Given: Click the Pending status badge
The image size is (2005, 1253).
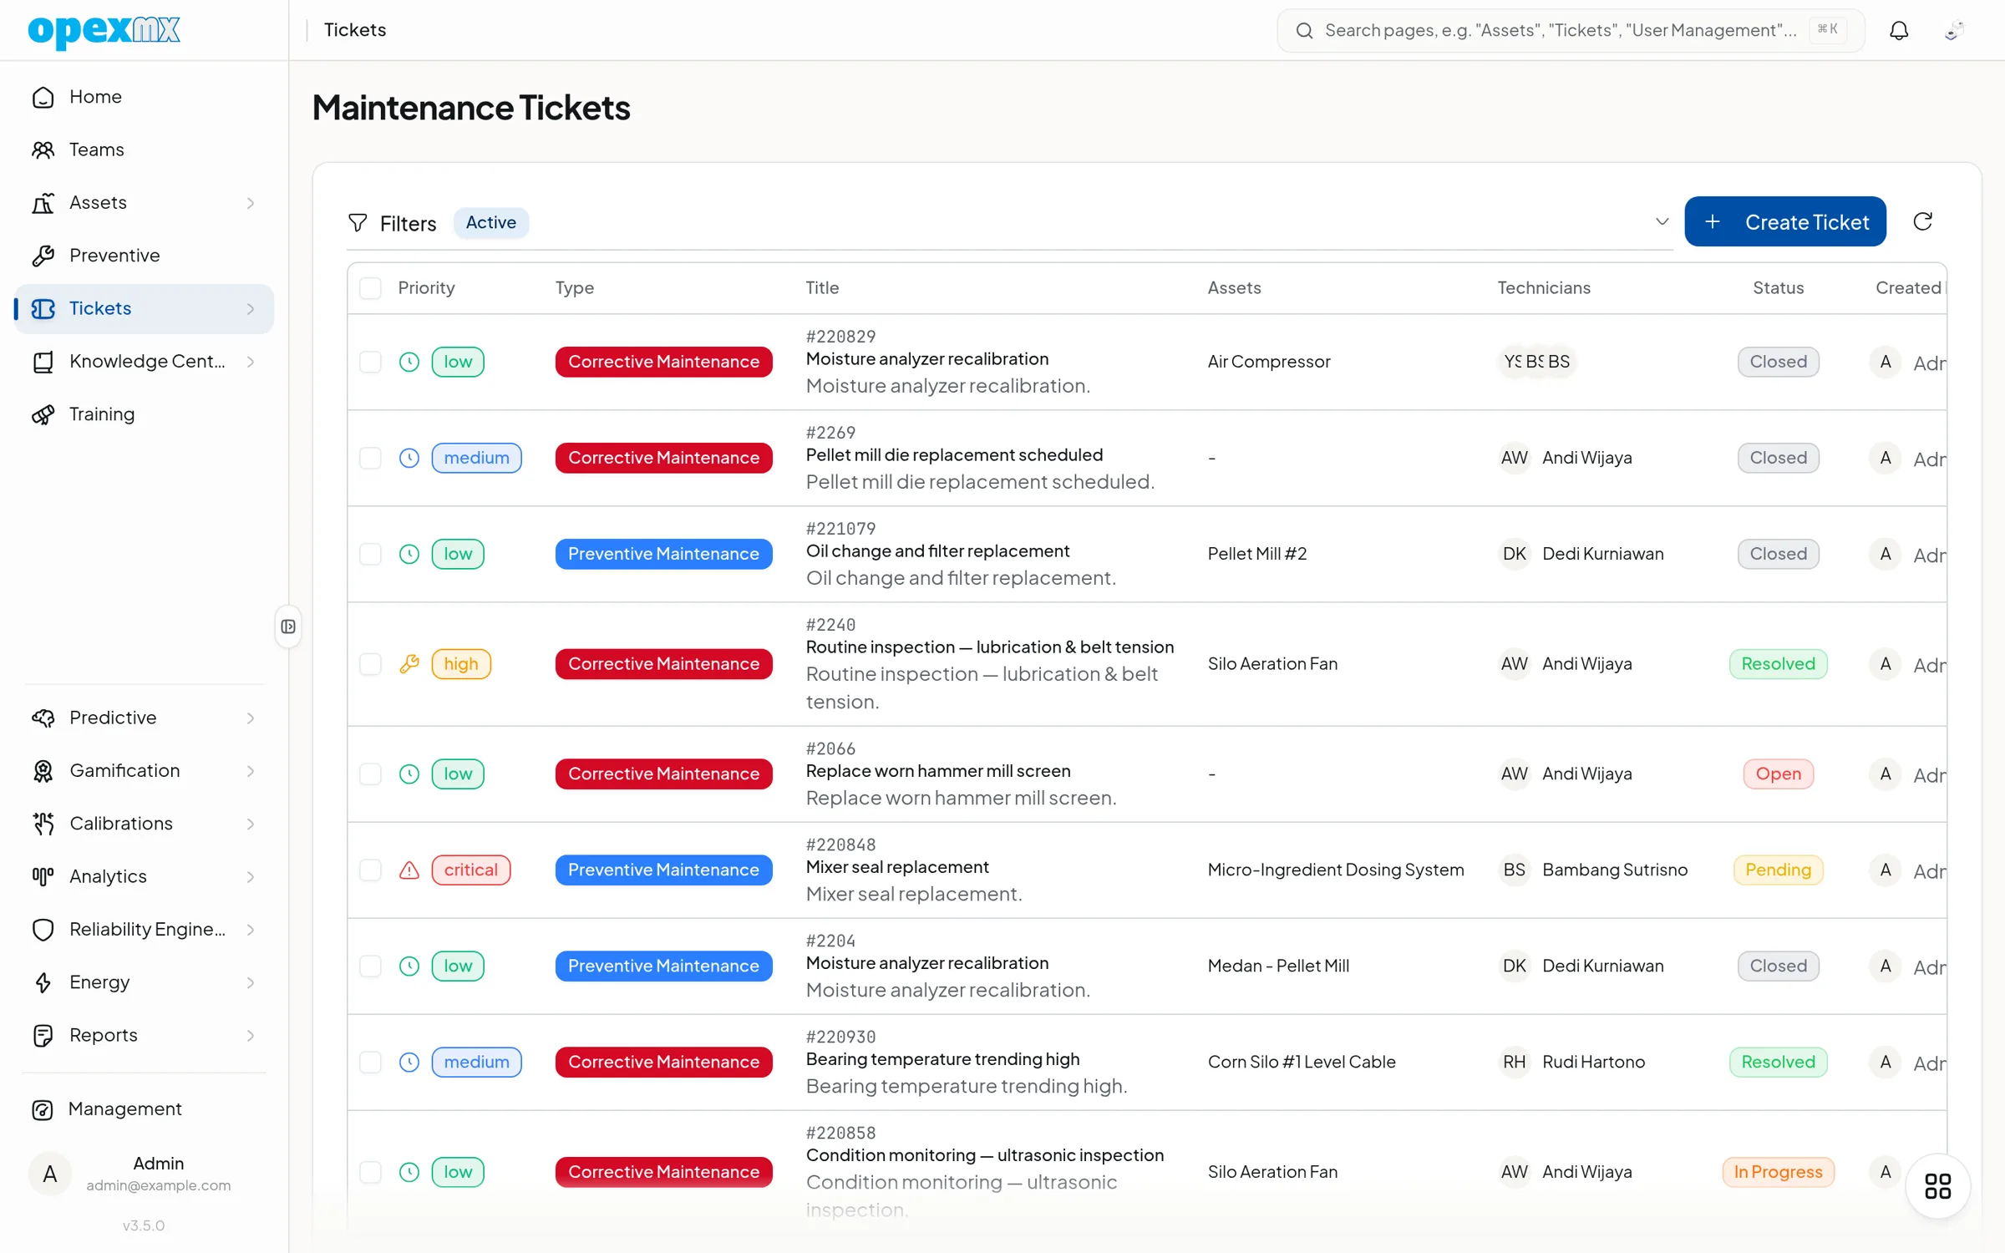Looking at the screenshot, I should click(1778, 870).
